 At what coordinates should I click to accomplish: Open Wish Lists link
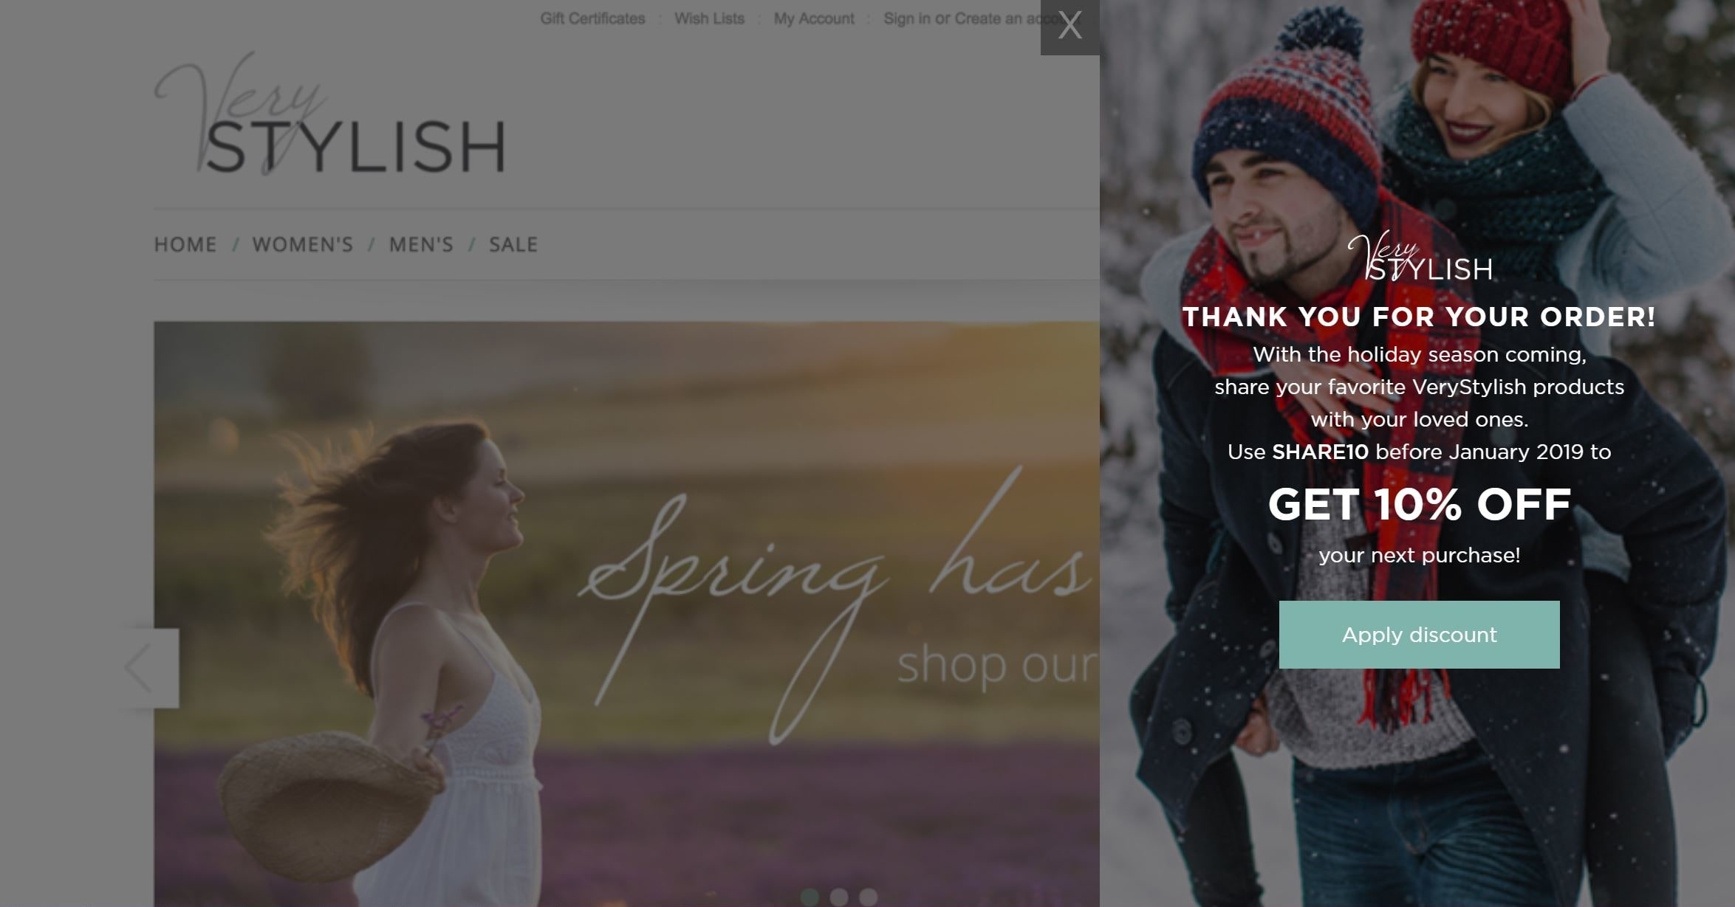[x=709, y=18]
